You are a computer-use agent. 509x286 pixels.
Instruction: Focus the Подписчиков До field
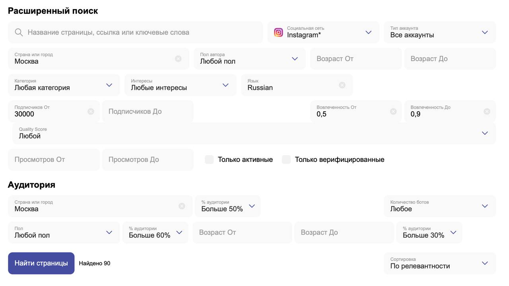[x=148, y=111]
